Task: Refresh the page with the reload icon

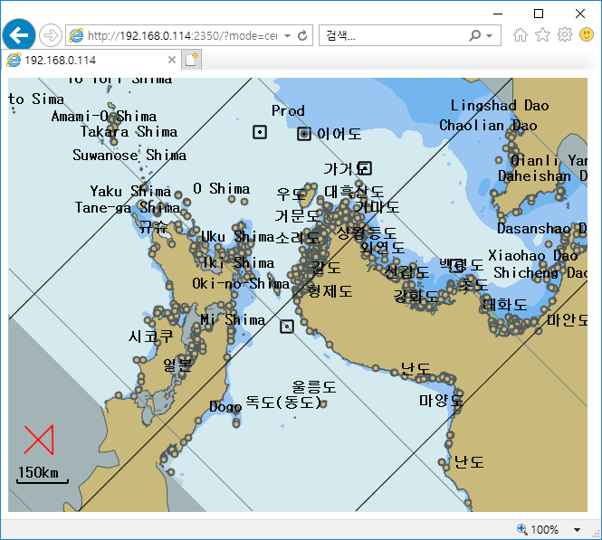Action: 302,36
